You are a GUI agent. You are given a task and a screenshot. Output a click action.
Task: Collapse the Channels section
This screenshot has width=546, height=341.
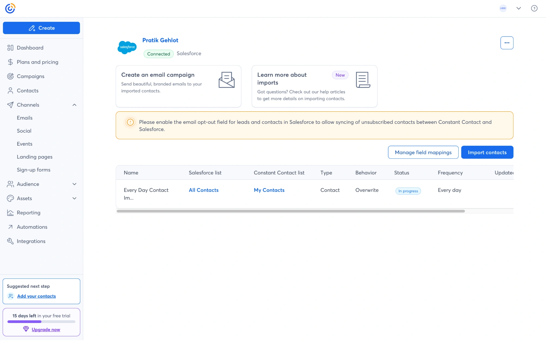pos(74,105)
